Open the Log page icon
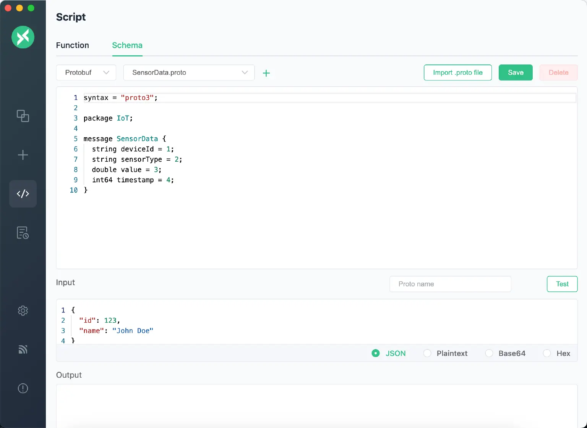Viewport: 587px width, 428px height. pos(23,233)
